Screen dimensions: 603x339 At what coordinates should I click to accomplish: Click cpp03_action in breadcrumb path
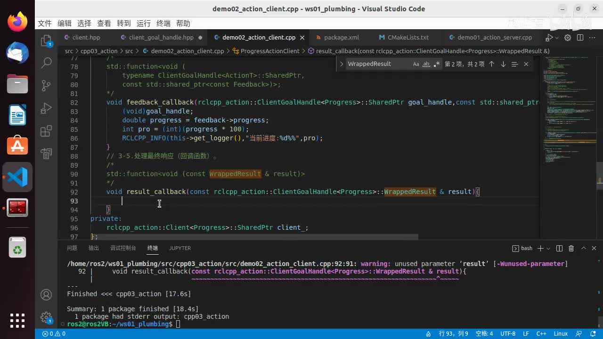99,51
